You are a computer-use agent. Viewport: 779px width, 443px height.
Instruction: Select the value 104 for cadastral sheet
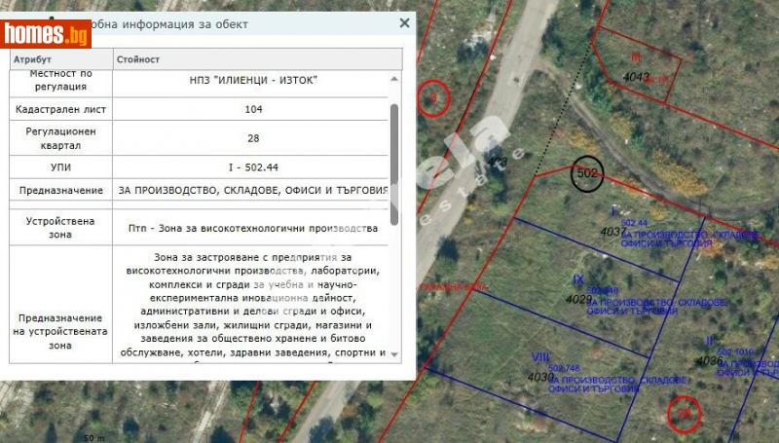[x=253, y=109]
